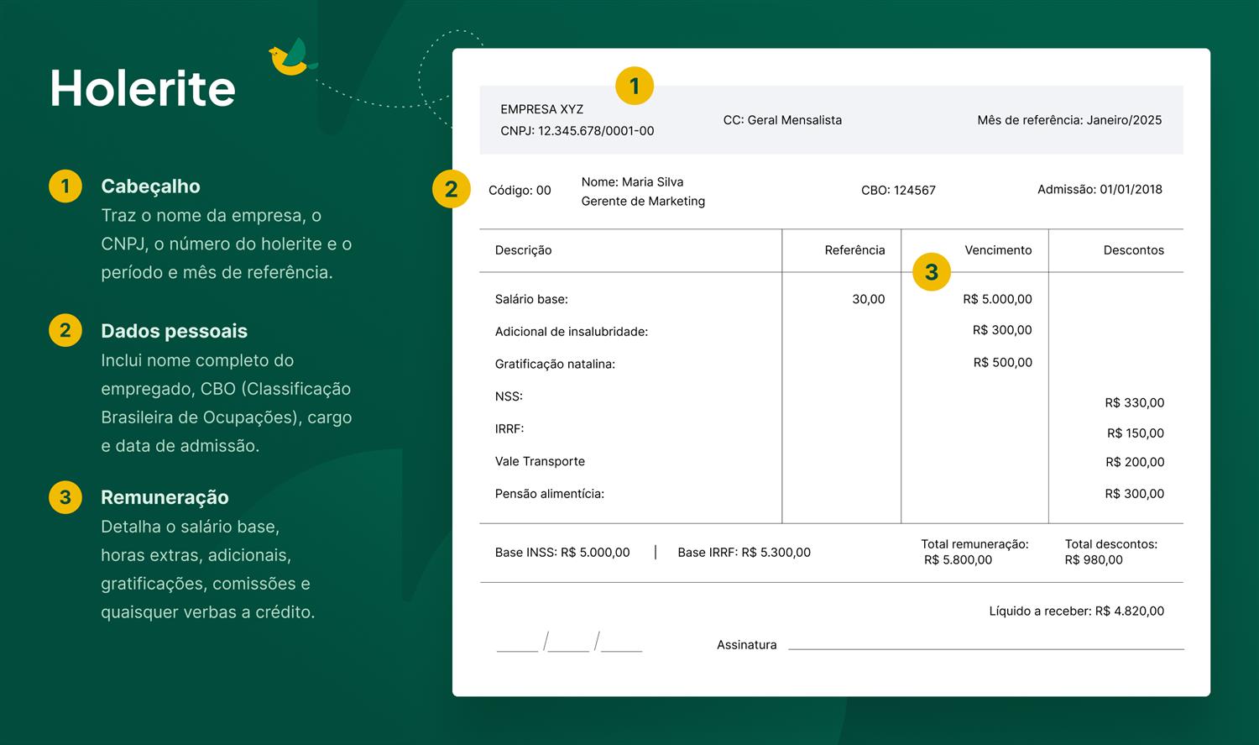The width and height of the screenshot is (1259, 745).
Task: Click the number 3 badge beside Remuneração
Action: [x=65, y=496]
